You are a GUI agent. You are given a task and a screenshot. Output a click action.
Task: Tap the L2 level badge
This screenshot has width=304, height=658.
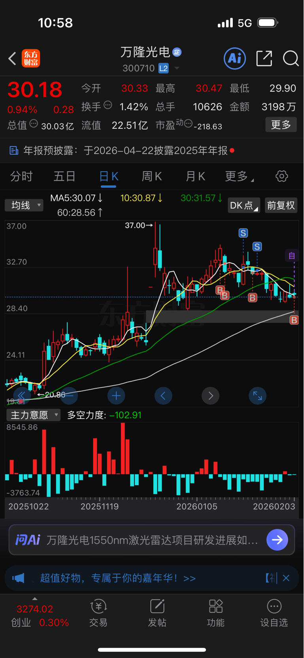point(164,68)
